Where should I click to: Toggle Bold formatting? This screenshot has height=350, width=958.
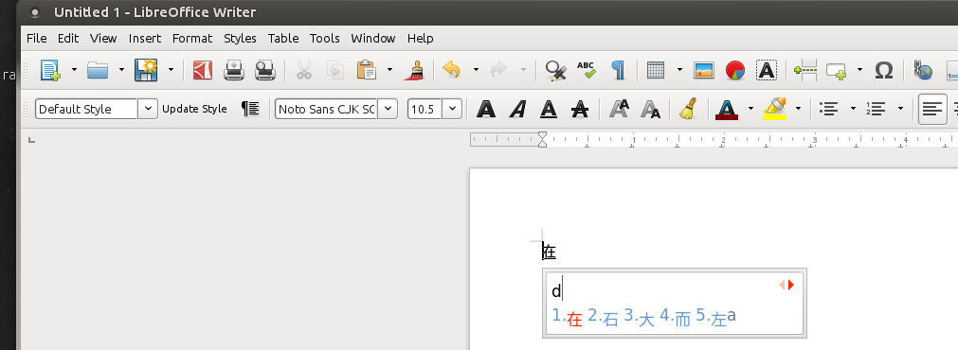[x=486, y=109]
